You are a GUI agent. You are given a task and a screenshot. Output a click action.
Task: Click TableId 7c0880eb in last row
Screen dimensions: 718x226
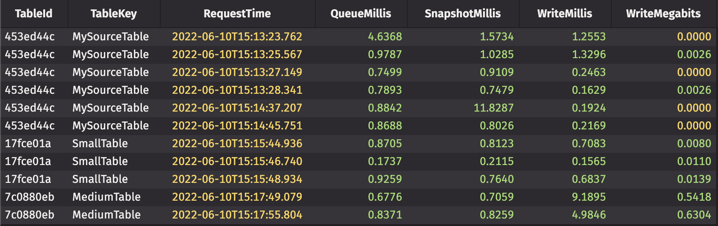point(30,215)
